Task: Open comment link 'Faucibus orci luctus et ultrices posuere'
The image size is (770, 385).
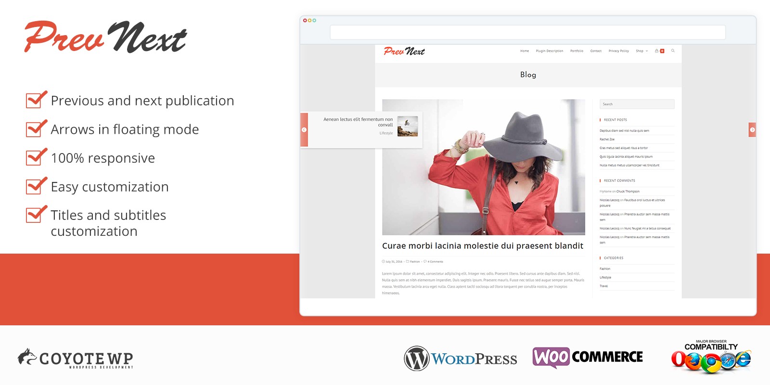Action: (x=632, y=203)
